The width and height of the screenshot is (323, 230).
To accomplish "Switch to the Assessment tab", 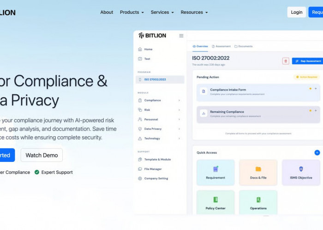I will [x=221, y=46].
